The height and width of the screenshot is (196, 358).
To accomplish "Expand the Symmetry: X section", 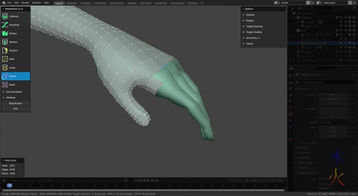I will 253,38.
